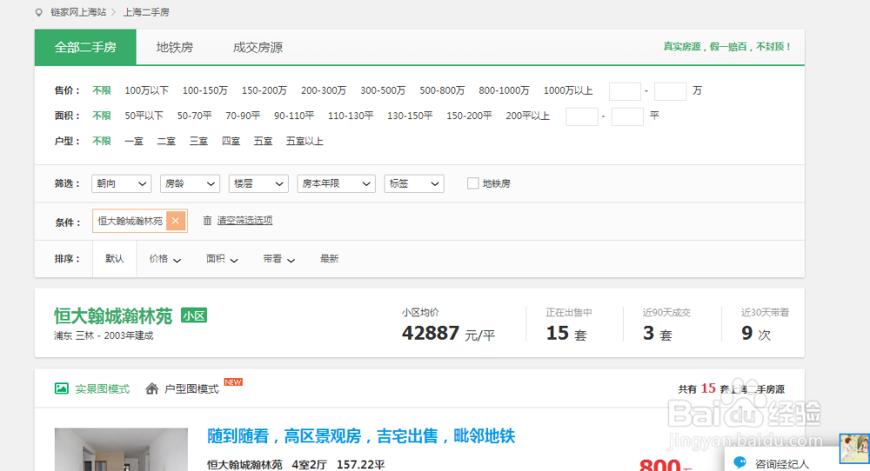
Task: Filter layout by 三室
Action: (198, 142)
